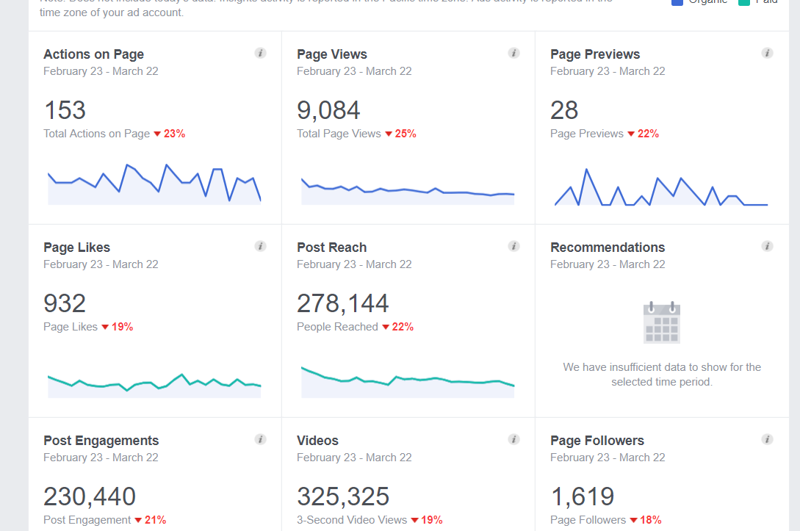View info icon for Post Reach card
800x531 pixels.
(513, 246)
